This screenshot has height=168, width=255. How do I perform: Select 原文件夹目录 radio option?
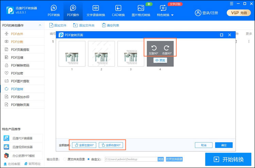coord(65,159)
